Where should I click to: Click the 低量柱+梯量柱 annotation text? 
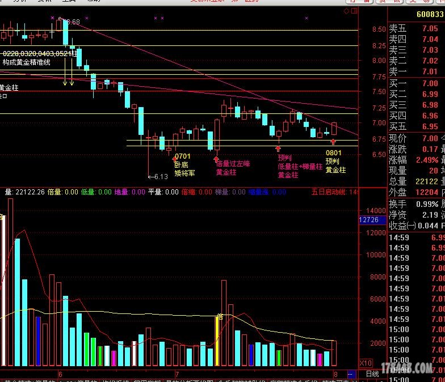click(300, 167)
